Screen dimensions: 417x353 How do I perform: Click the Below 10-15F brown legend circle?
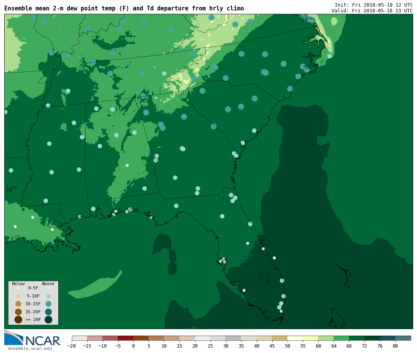pos(19,304)
